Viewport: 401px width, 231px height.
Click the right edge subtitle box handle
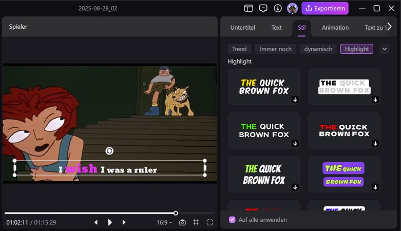click(204, 168)
